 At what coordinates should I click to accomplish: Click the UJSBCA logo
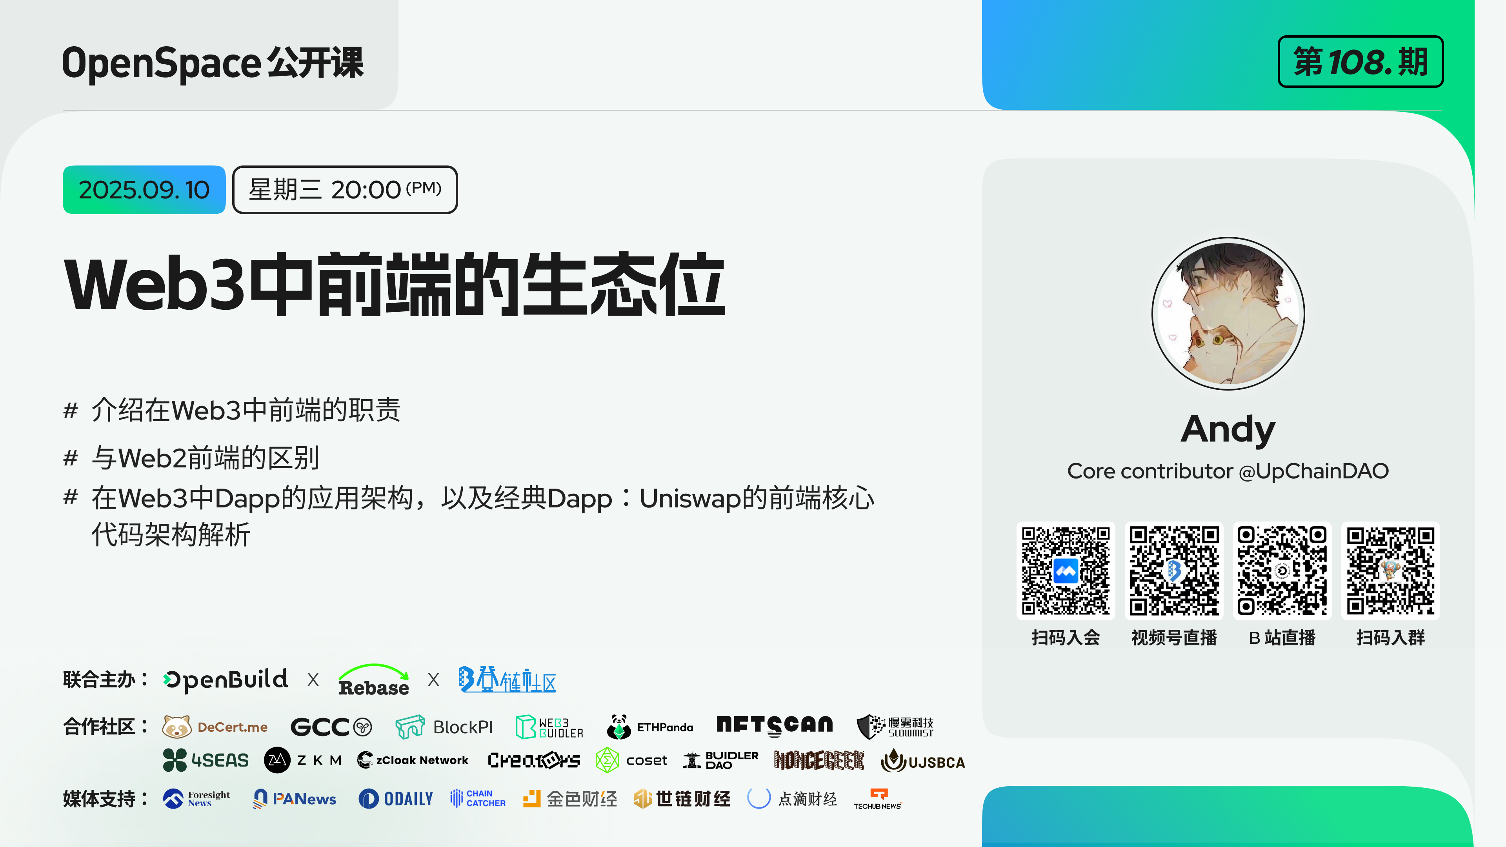coord(922,761)
